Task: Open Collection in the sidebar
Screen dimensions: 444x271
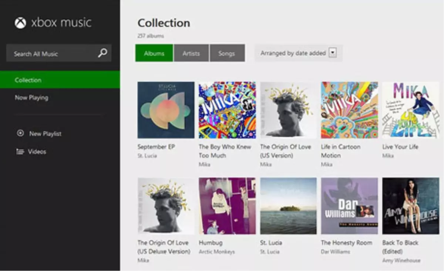Action: click(x=60, y=80)
